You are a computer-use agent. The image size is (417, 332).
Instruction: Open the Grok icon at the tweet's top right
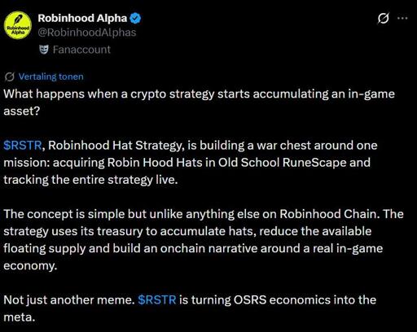point(383,19)
